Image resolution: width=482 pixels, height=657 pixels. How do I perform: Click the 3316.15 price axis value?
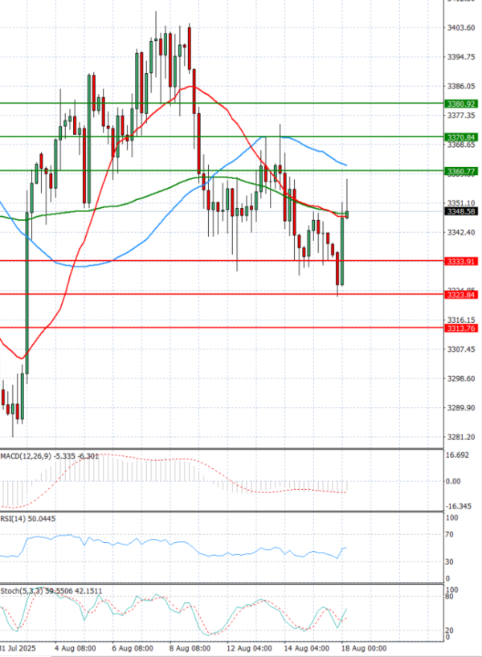click(x=461, y=320)
